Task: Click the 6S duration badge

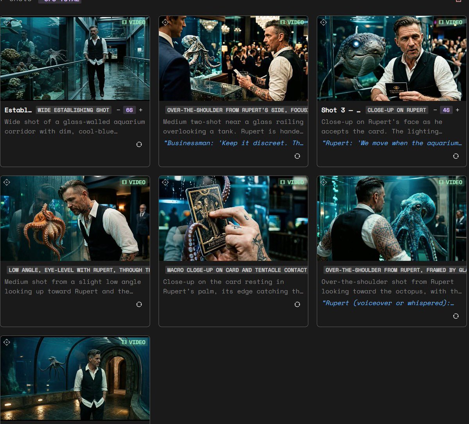Action: (x=129, y=110)
